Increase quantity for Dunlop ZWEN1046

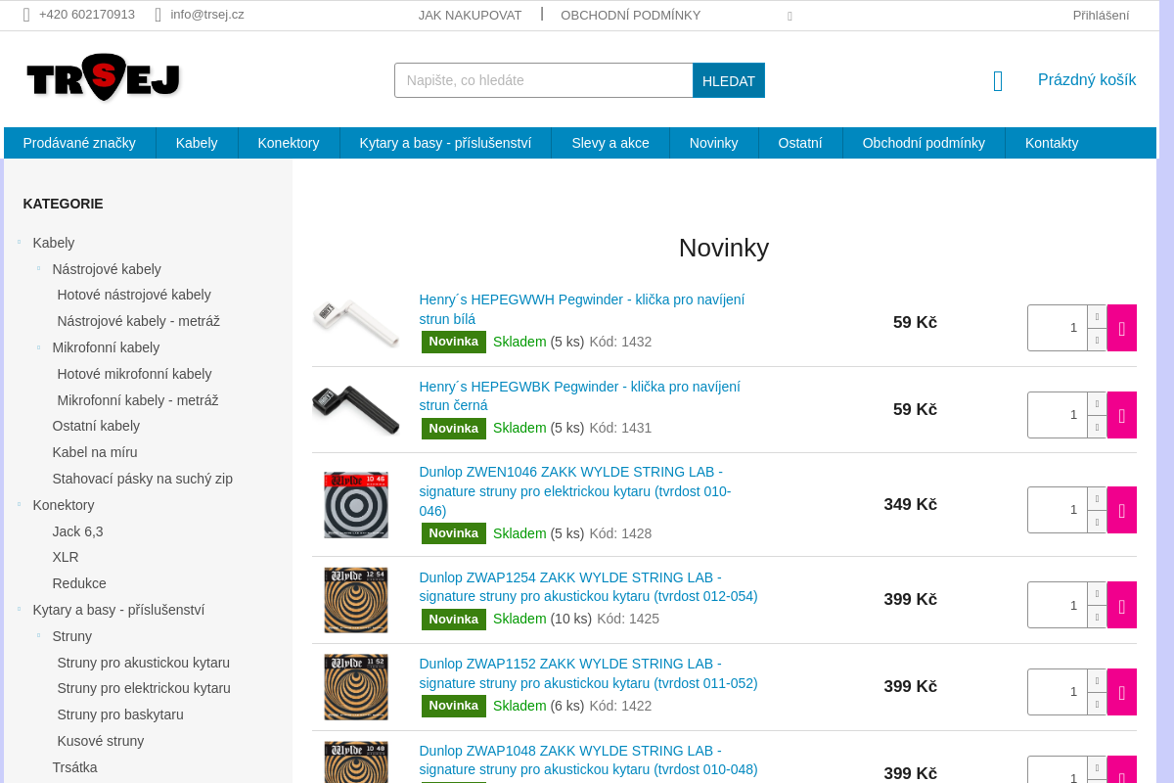tap(1097, 498)
